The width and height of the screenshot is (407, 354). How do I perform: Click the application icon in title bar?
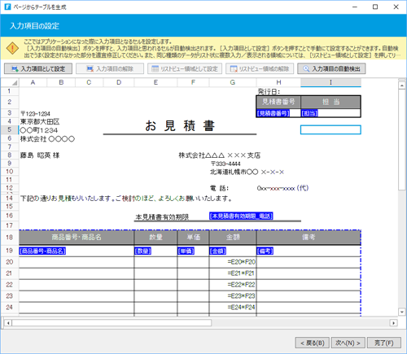click(x=7, y=7)
